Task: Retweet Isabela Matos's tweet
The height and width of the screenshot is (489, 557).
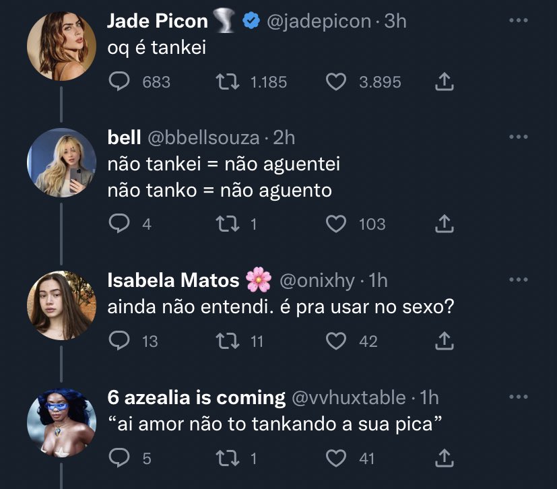Action: [x=228, y=341]
